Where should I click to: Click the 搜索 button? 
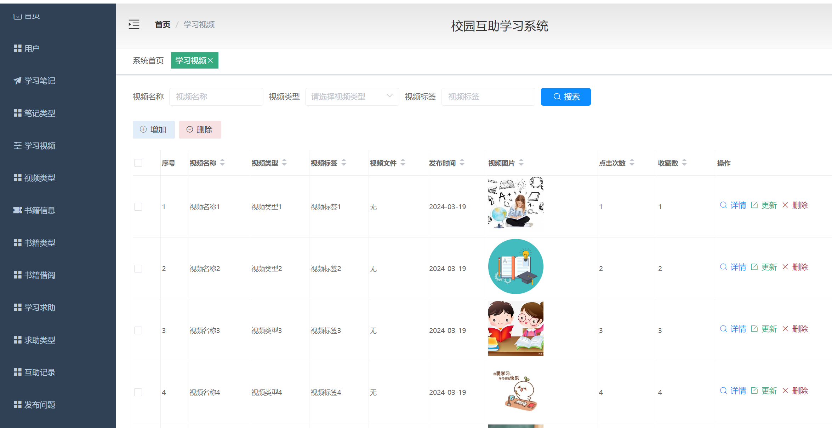click(x=565, y=96)
